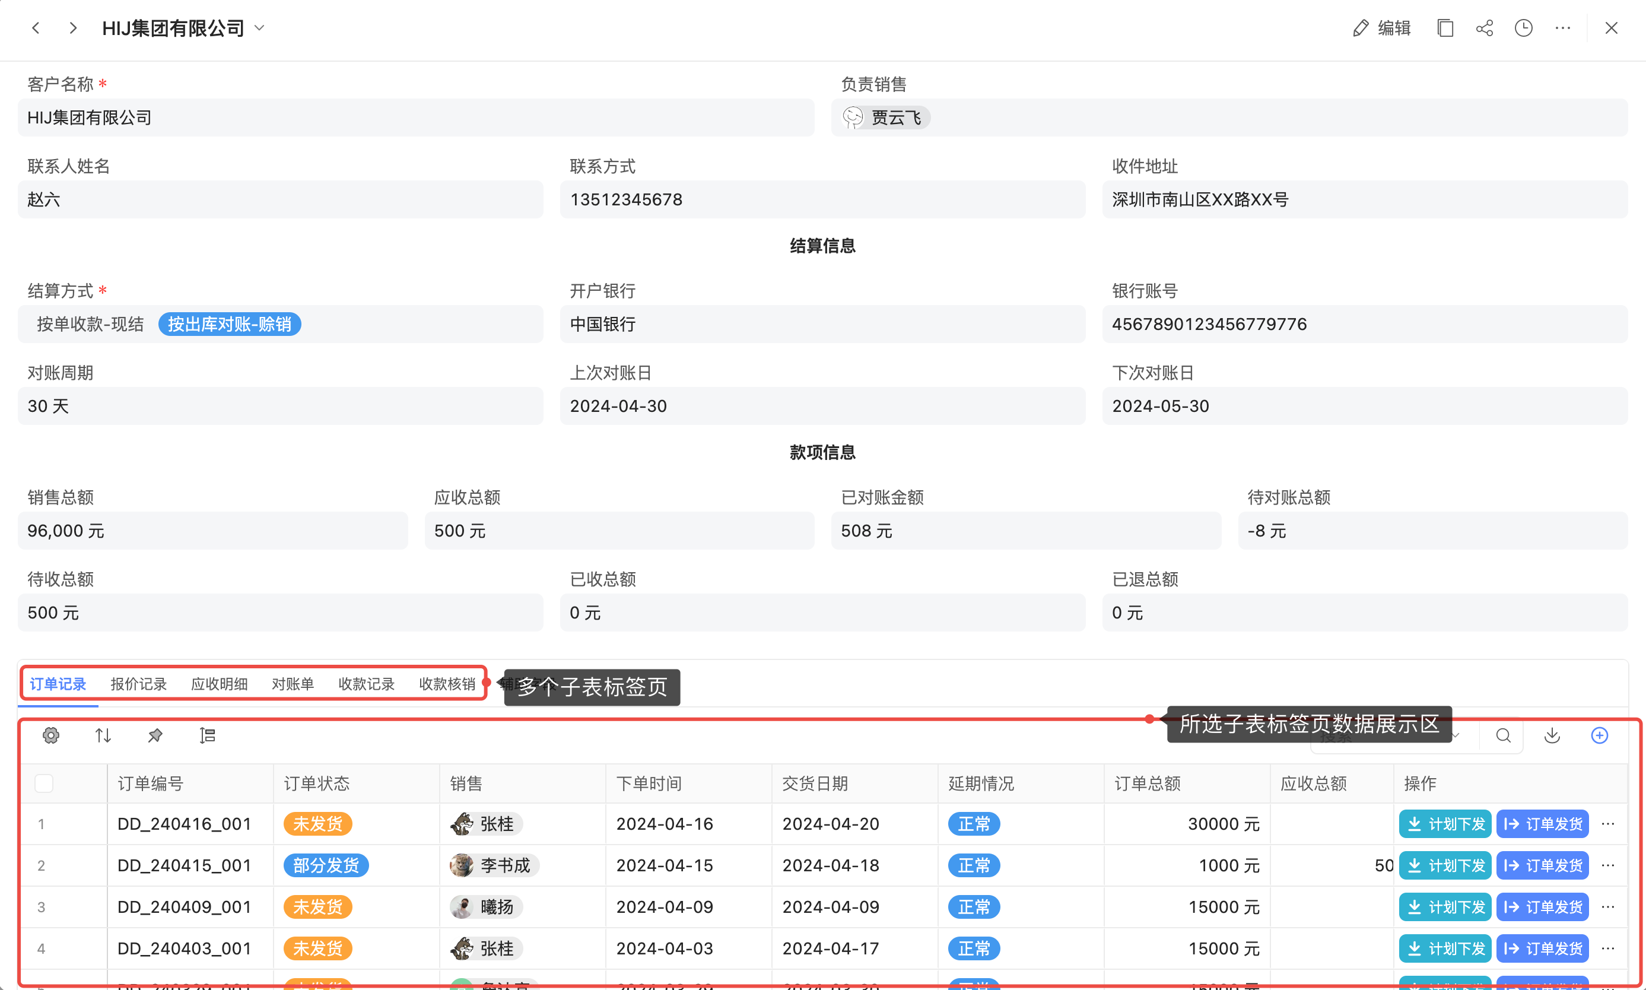Click order number DD_240415_001

[x=185, y=865]
